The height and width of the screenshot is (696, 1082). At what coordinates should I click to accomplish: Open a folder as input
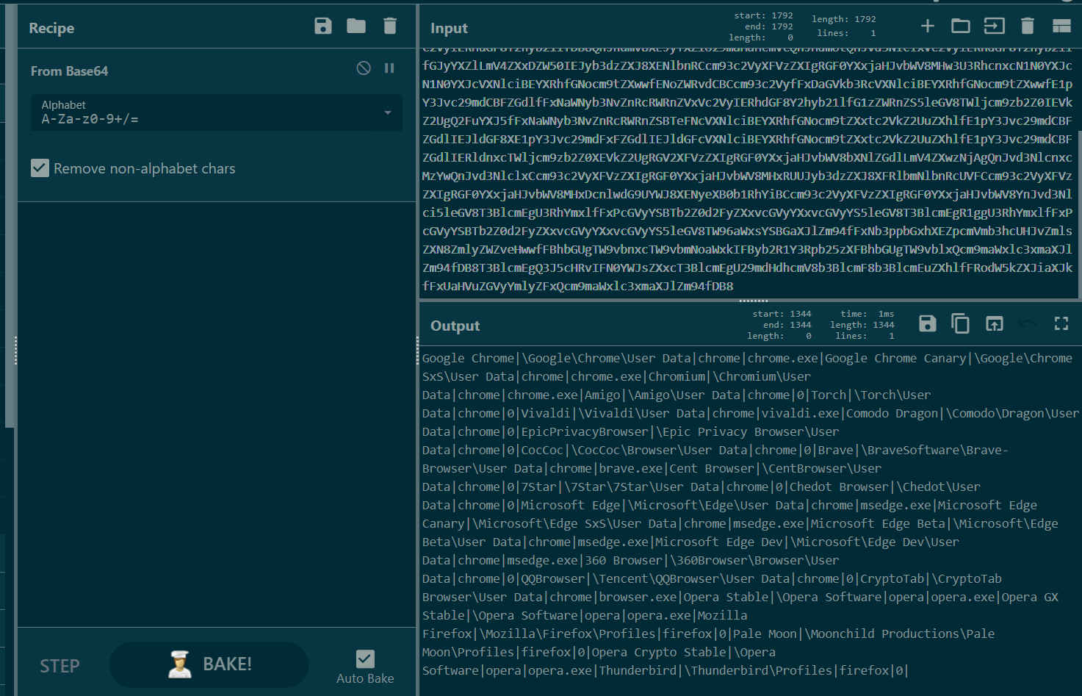(960, 25)
